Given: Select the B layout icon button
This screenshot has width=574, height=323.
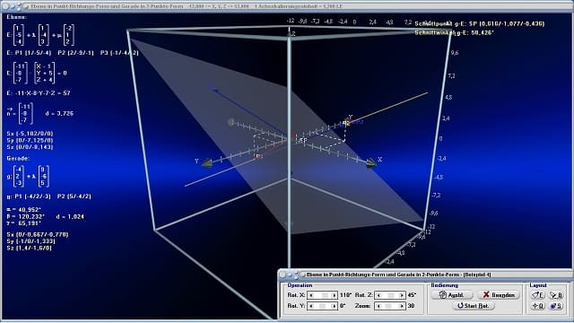Looking at the screenshot, I should (x=556, y=295).
